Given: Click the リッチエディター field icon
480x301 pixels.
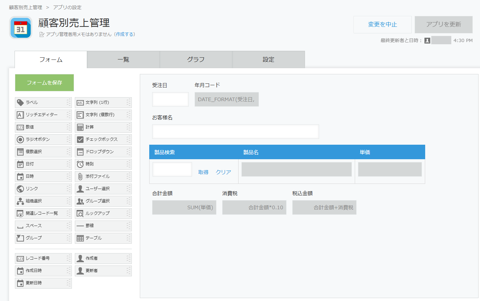Looking at the screenshot, I should (20, 115).
